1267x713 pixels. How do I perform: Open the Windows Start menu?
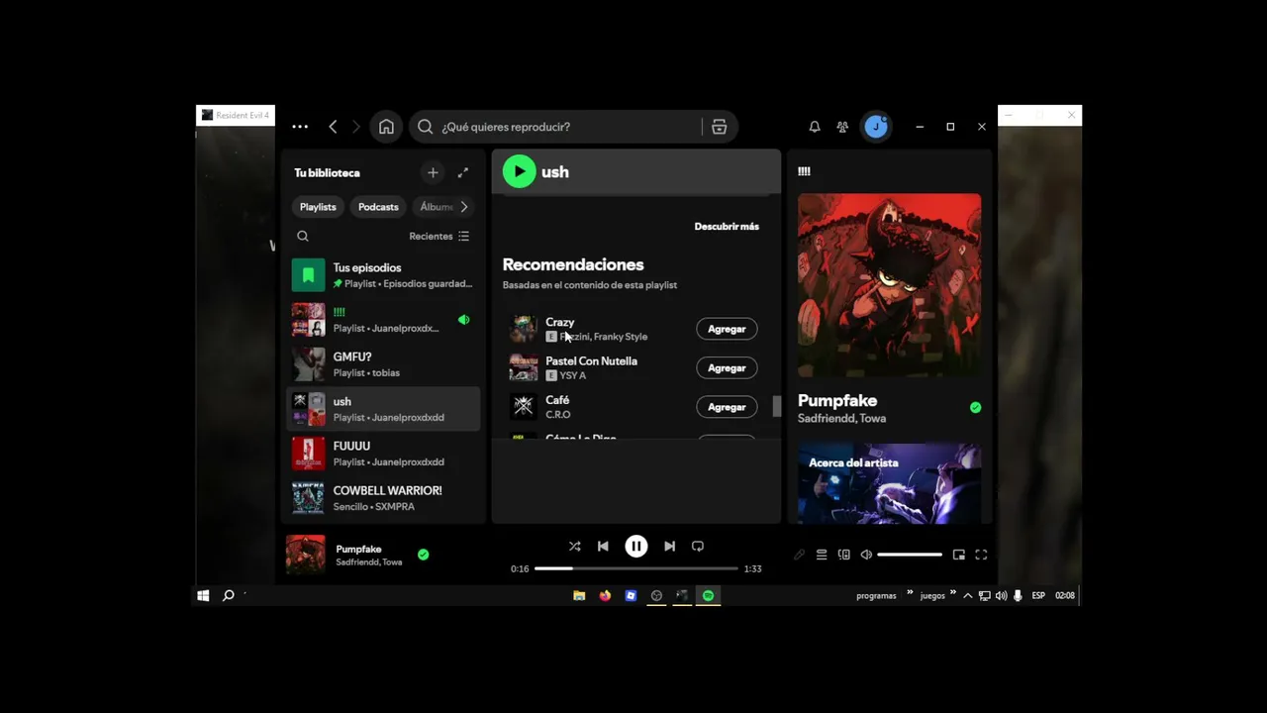pos(203,595)
